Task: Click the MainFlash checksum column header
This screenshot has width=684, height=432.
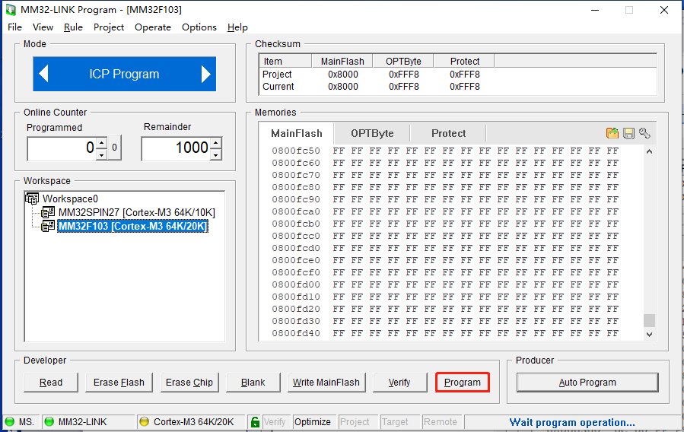Action: 342,62
